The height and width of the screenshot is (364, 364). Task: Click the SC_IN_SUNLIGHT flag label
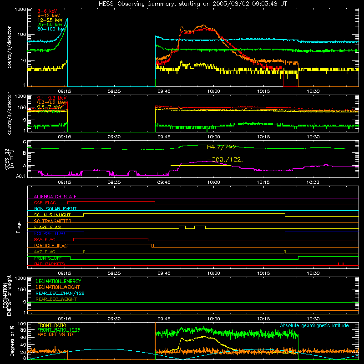click(52, 215)
